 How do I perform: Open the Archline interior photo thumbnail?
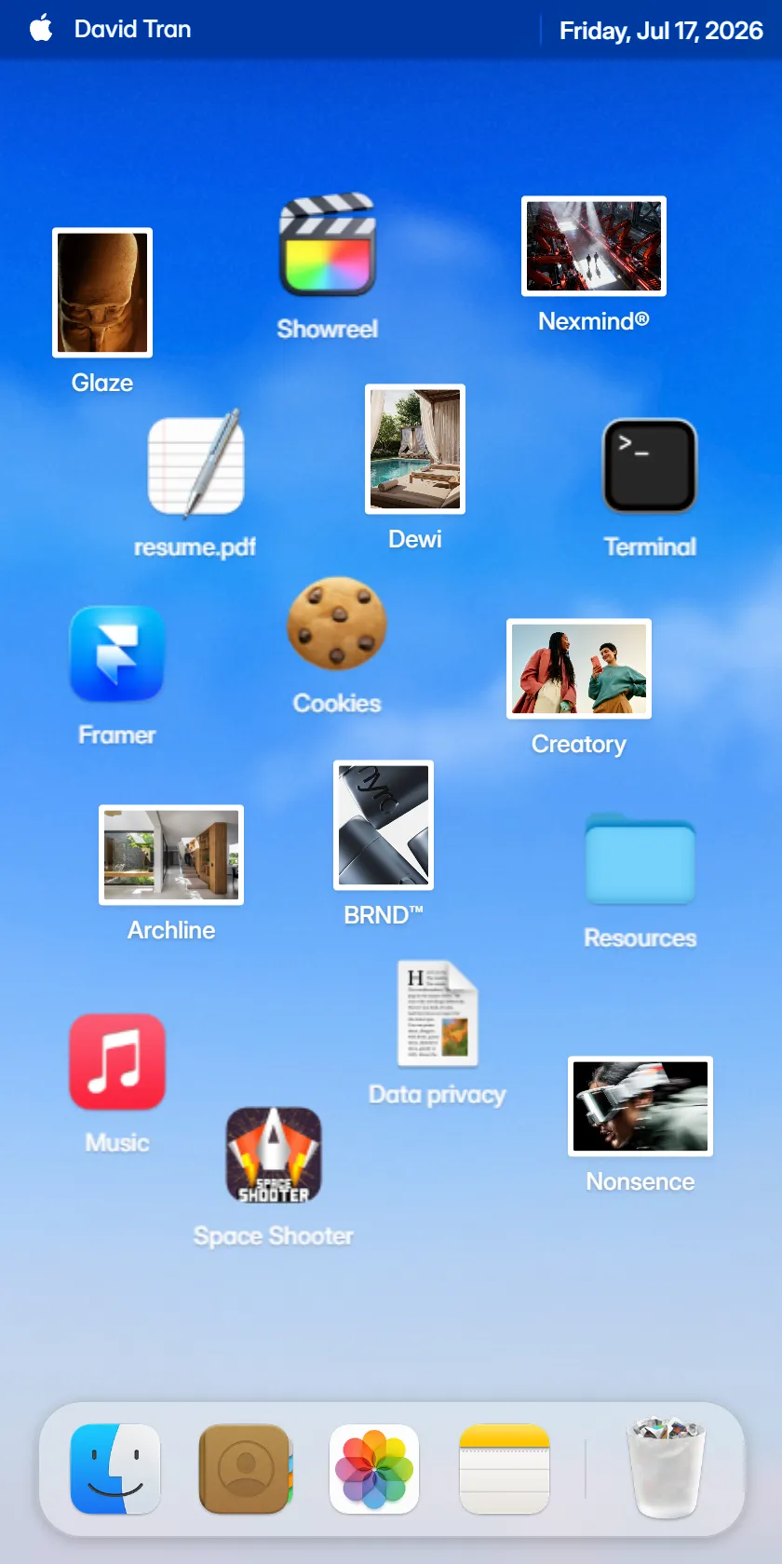click(x=171, y=855)
